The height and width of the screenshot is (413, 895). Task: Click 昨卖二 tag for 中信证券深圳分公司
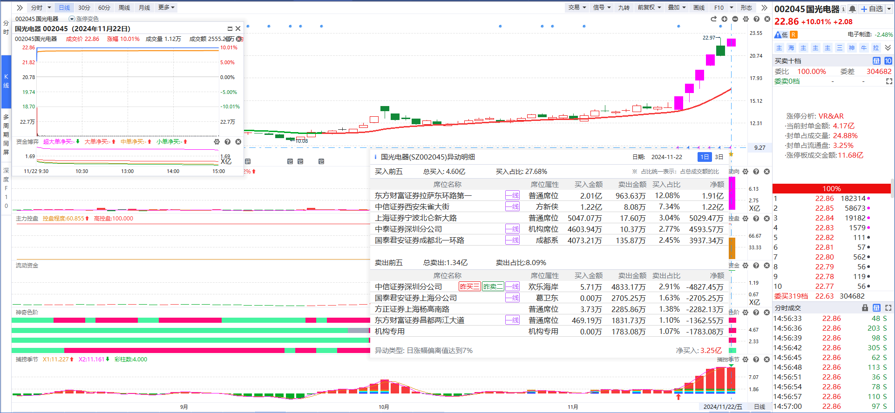(493, 287)
